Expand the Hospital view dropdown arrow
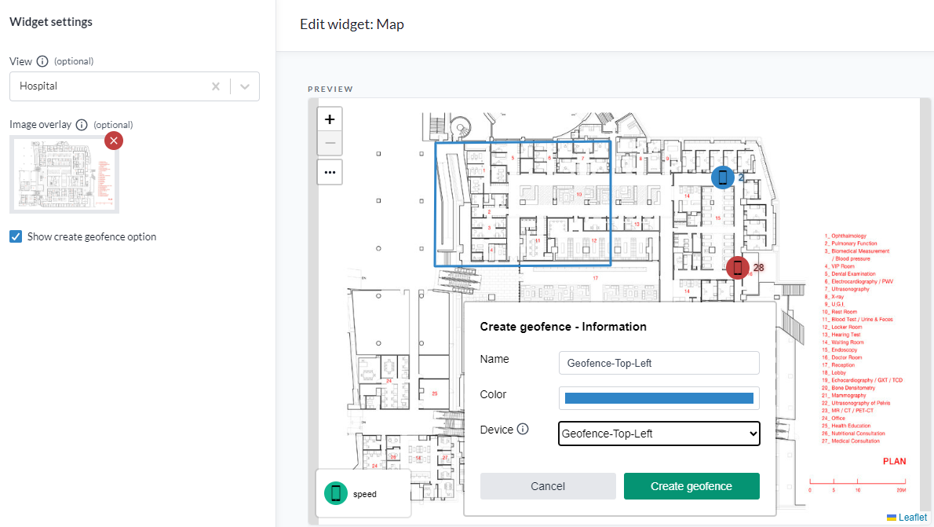This screenshot has width=934, height=527. click(245, 86)
